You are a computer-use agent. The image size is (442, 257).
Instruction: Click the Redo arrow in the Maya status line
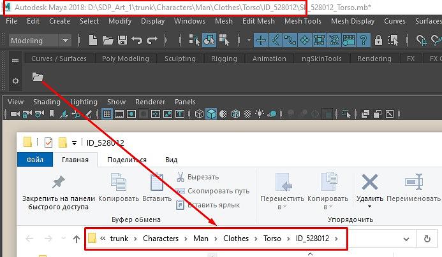point(152,40)
